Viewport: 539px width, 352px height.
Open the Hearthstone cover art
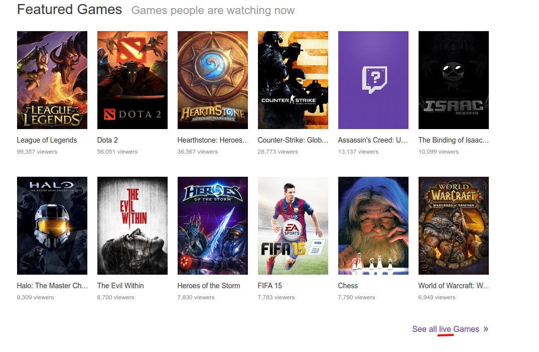[212, 80]
